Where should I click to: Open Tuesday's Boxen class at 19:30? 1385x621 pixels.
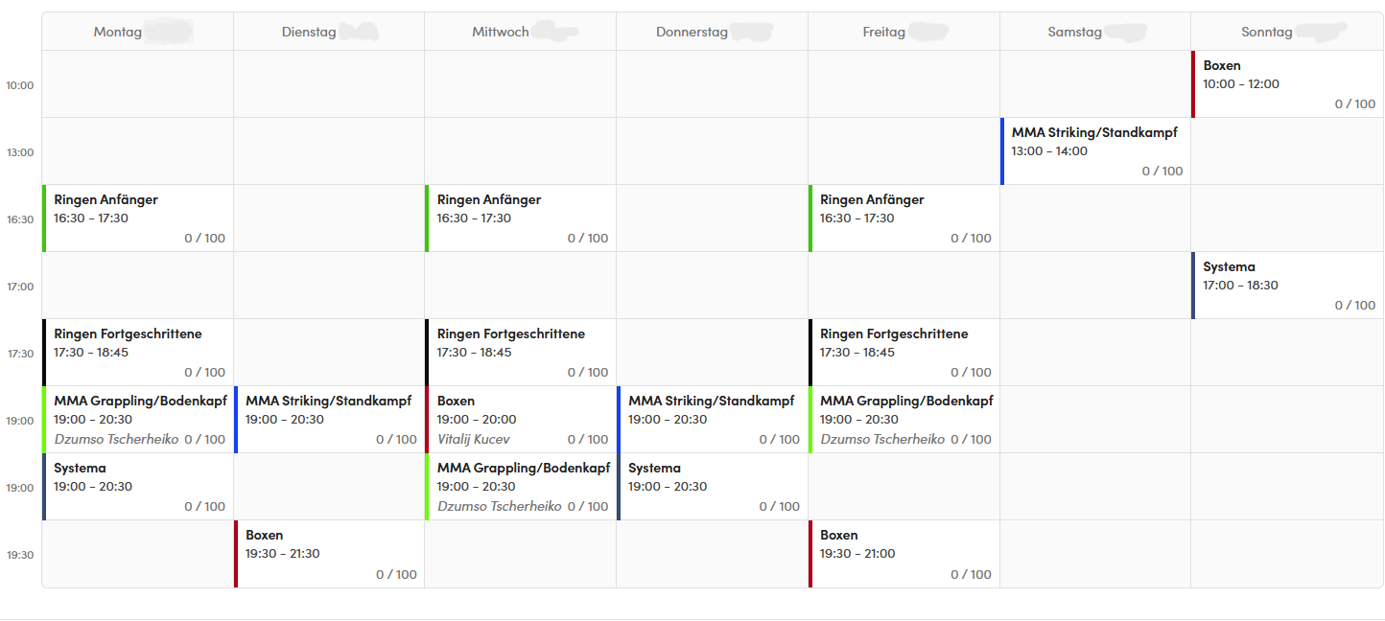point(329,554)
